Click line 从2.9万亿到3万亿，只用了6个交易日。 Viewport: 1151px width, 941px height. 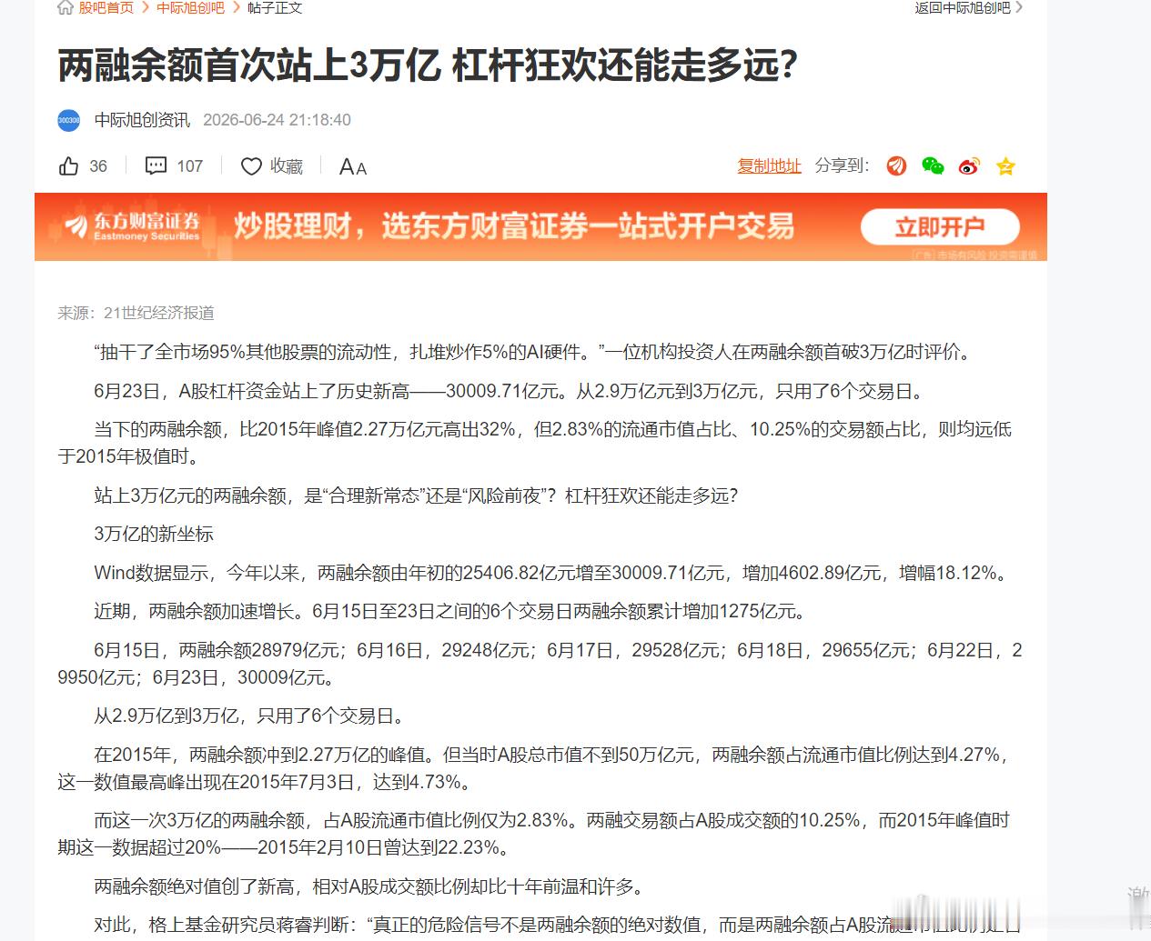tap(249, 716)
